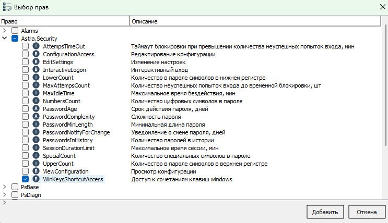Viewport: 388px width, 223px height.
Task: Click the type icon beside AttempsTimeOut
Action: (x=36, y=46)
